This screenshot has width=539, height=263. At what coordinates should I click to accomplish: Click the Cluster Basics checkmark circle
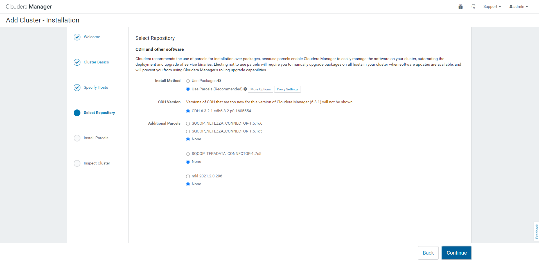click(77, 62)
